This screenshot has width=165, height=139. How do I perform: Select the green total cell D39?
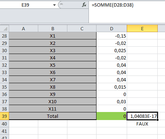(x=111, y=116)
